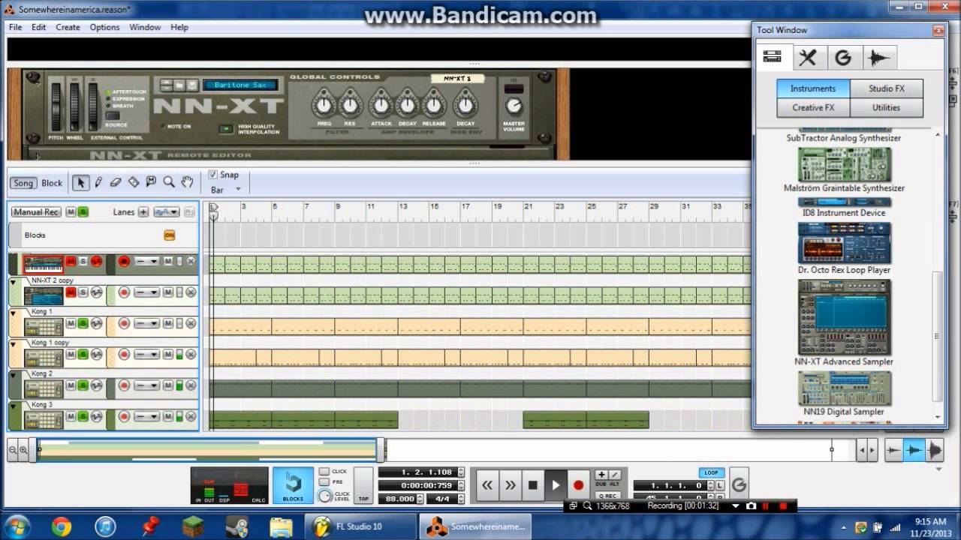Toggle Blocks ON button
This screenshot has height=540, width=961.
pos(169,235)
